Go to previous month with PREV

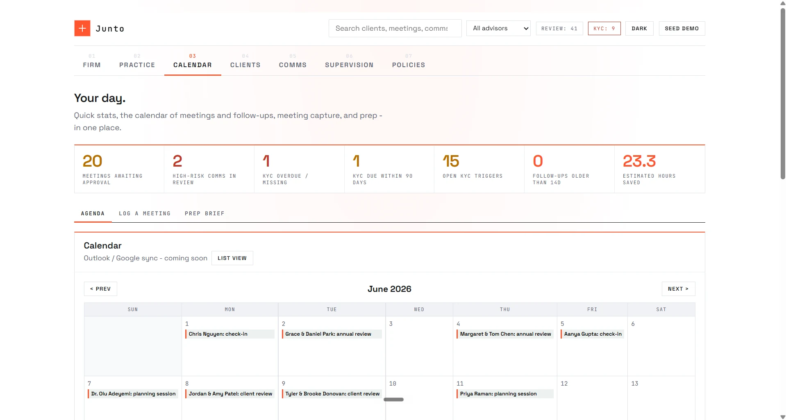100,289
